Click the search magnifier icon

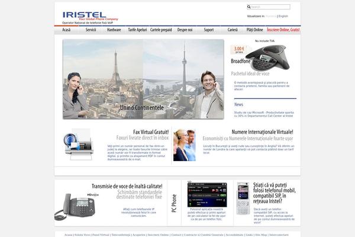point(248,7)
